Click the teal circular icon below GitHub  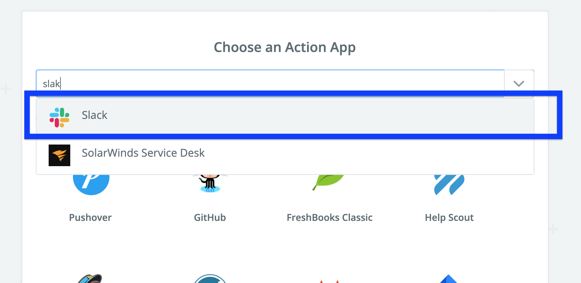point(210,279)
